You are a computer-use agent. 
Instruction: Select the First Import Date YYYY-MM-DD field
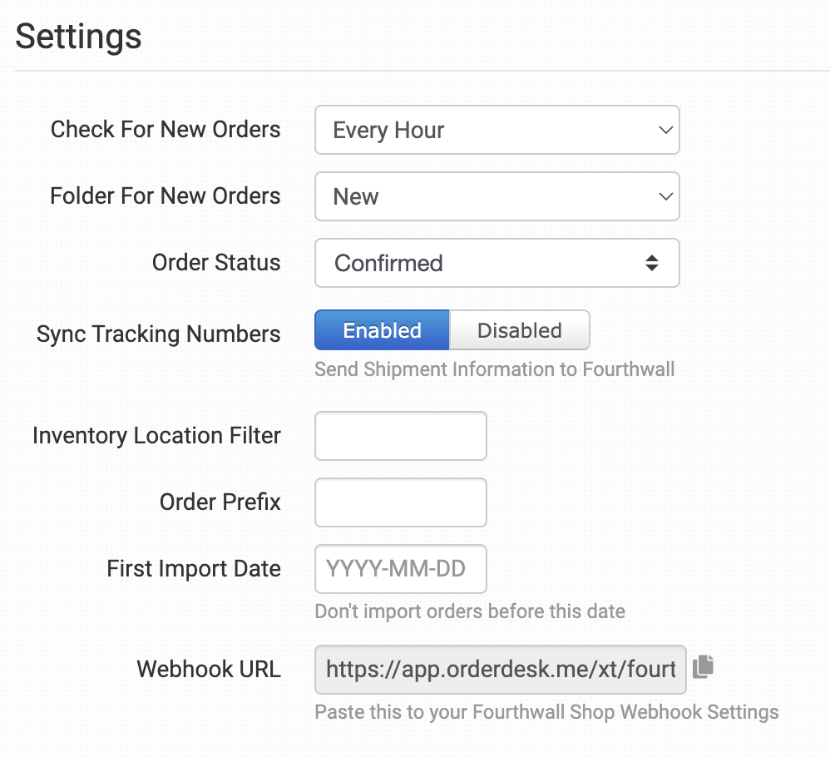(401, 569)
